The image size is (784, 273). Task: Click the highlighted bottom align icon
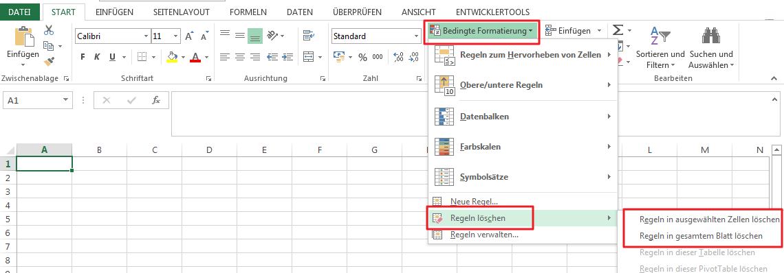255,36
